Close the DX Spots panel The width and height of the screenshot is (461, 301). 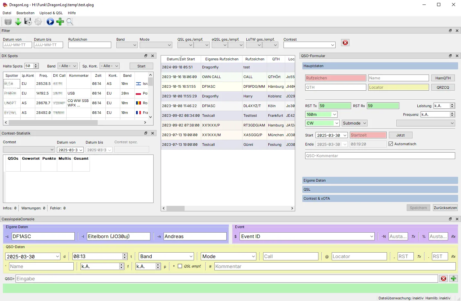pyautogui.click(x=153, y=56)
